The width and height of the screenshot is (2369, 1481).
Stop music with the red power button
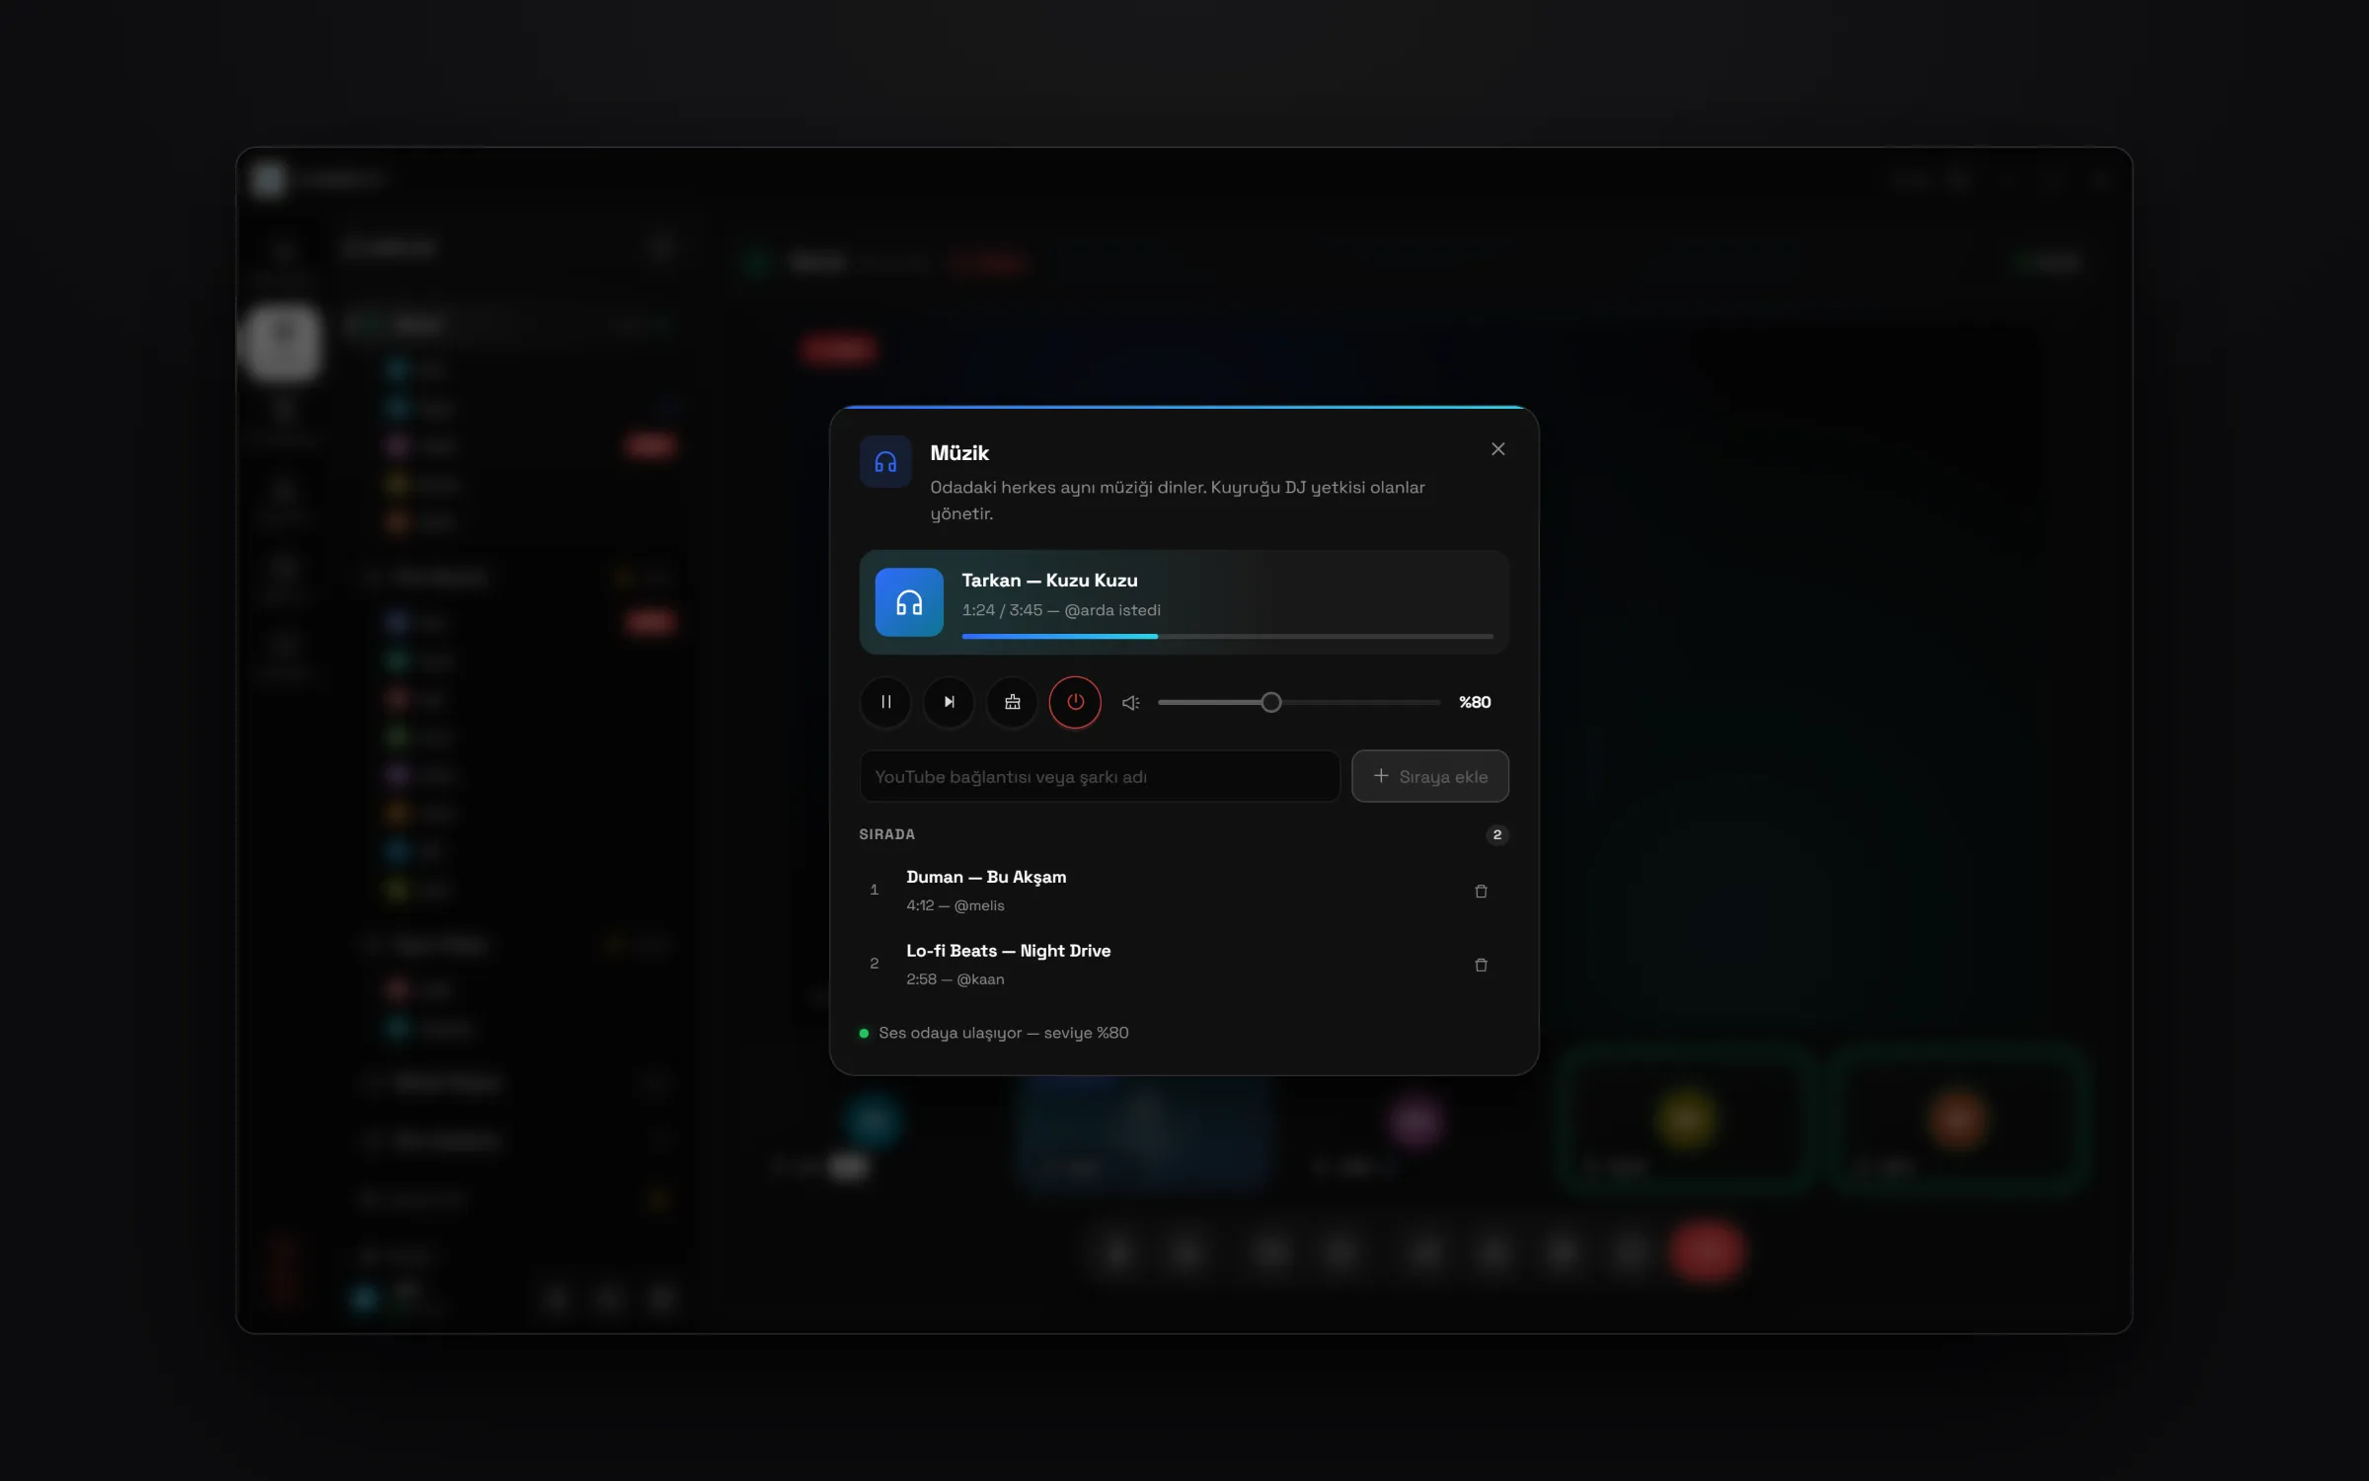pos(1075,702)
